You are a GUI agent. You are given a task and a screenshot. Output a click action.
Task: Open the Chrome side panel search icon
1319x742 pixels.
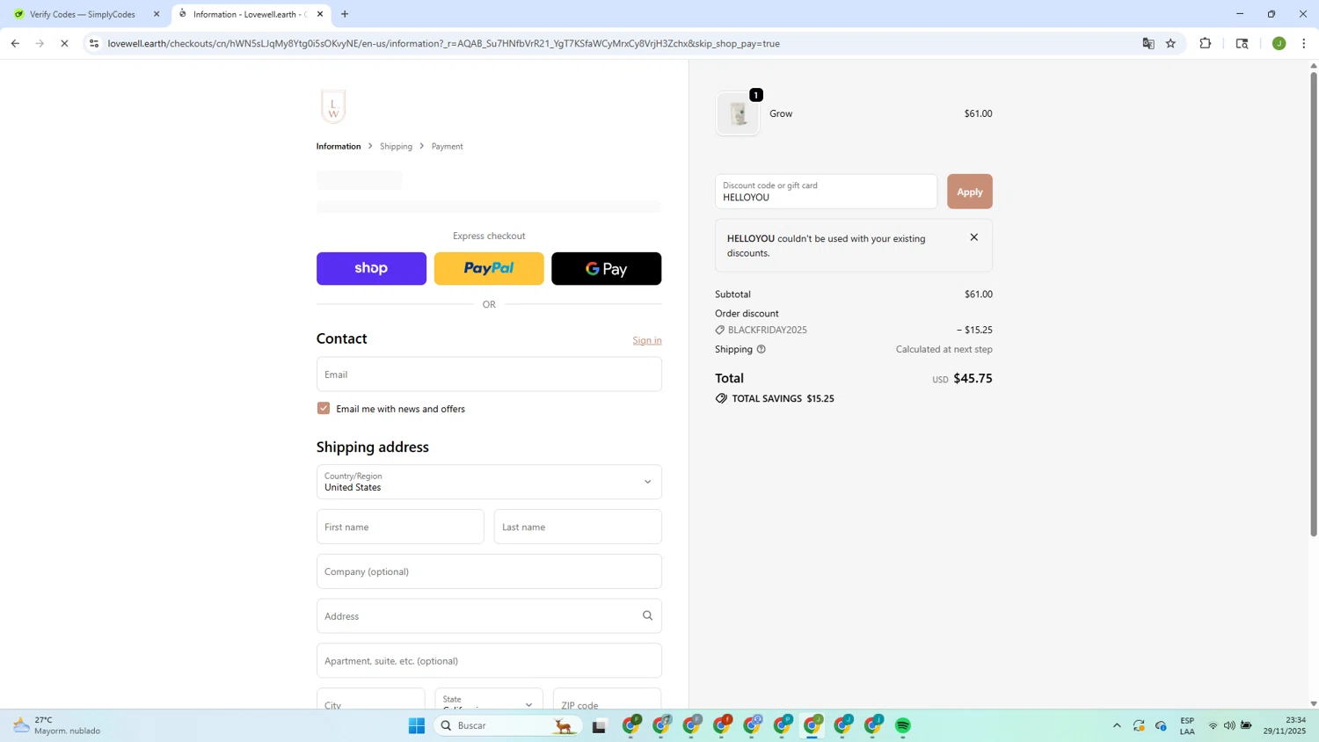(1242, 43)
